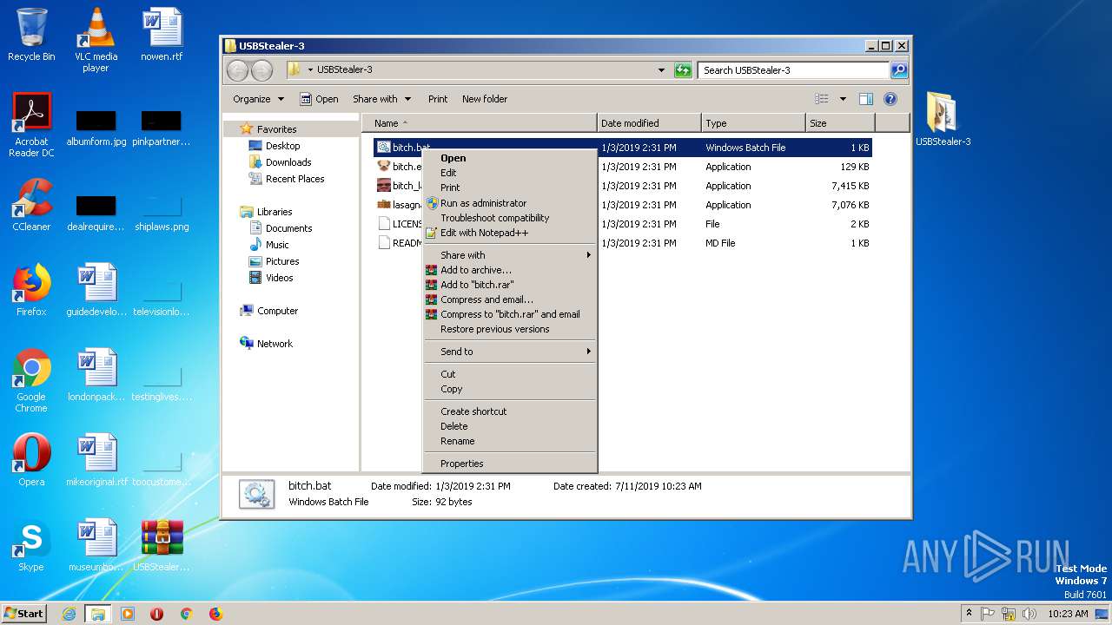Image resolution: width=1112 pixels, height=625 pixels.
Task: Click the Explorer Forward navigation arrow
Action: tap(261, 70)
